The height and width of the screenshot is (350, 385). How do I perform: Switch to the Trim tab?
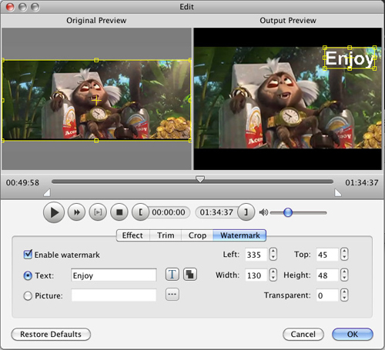pos(166,235)
